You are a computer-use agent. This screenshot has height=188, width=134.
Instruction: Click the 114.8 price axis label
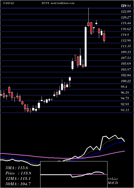coord(125,35)
